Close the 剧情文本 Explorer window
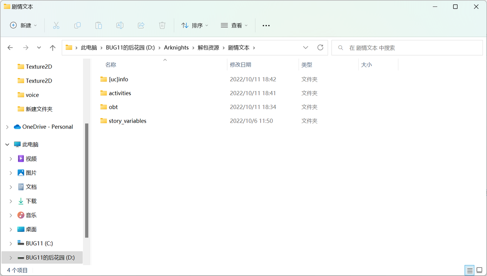The width and height of the screenshot is (487, 276). coord(476,7)
